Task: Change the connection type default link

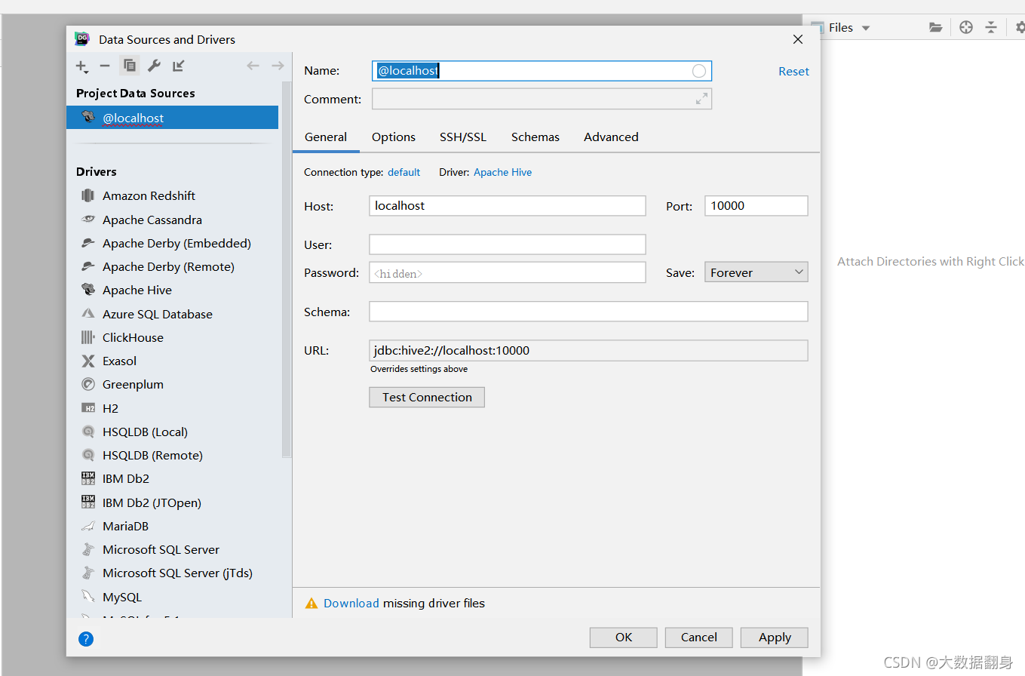Action: 404,172
